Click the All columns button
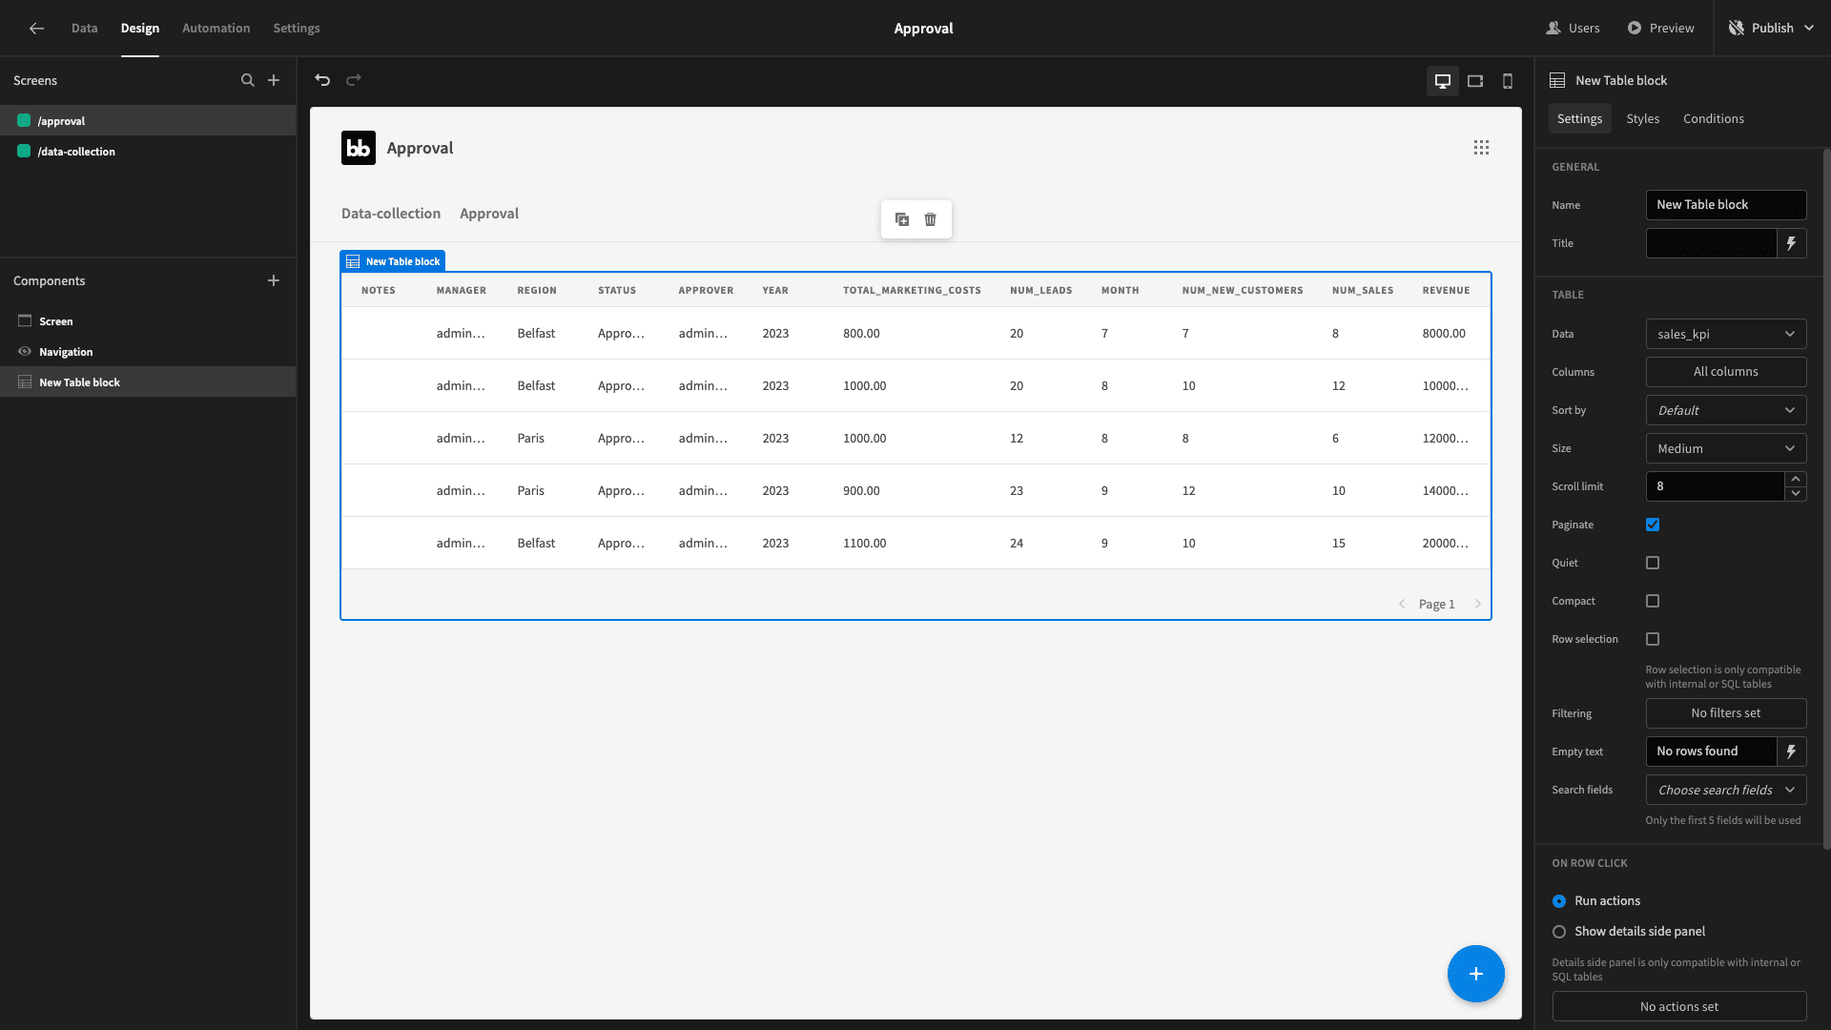Image resolution: width=1831 pixels, height=1030 pixels. pos(1726,372)
